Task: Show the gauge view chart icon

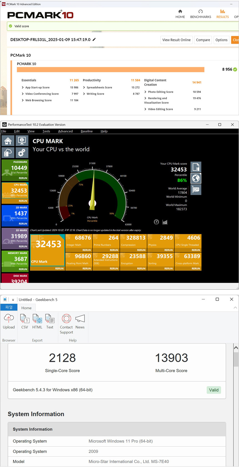Action: click(x=156, y=222)
